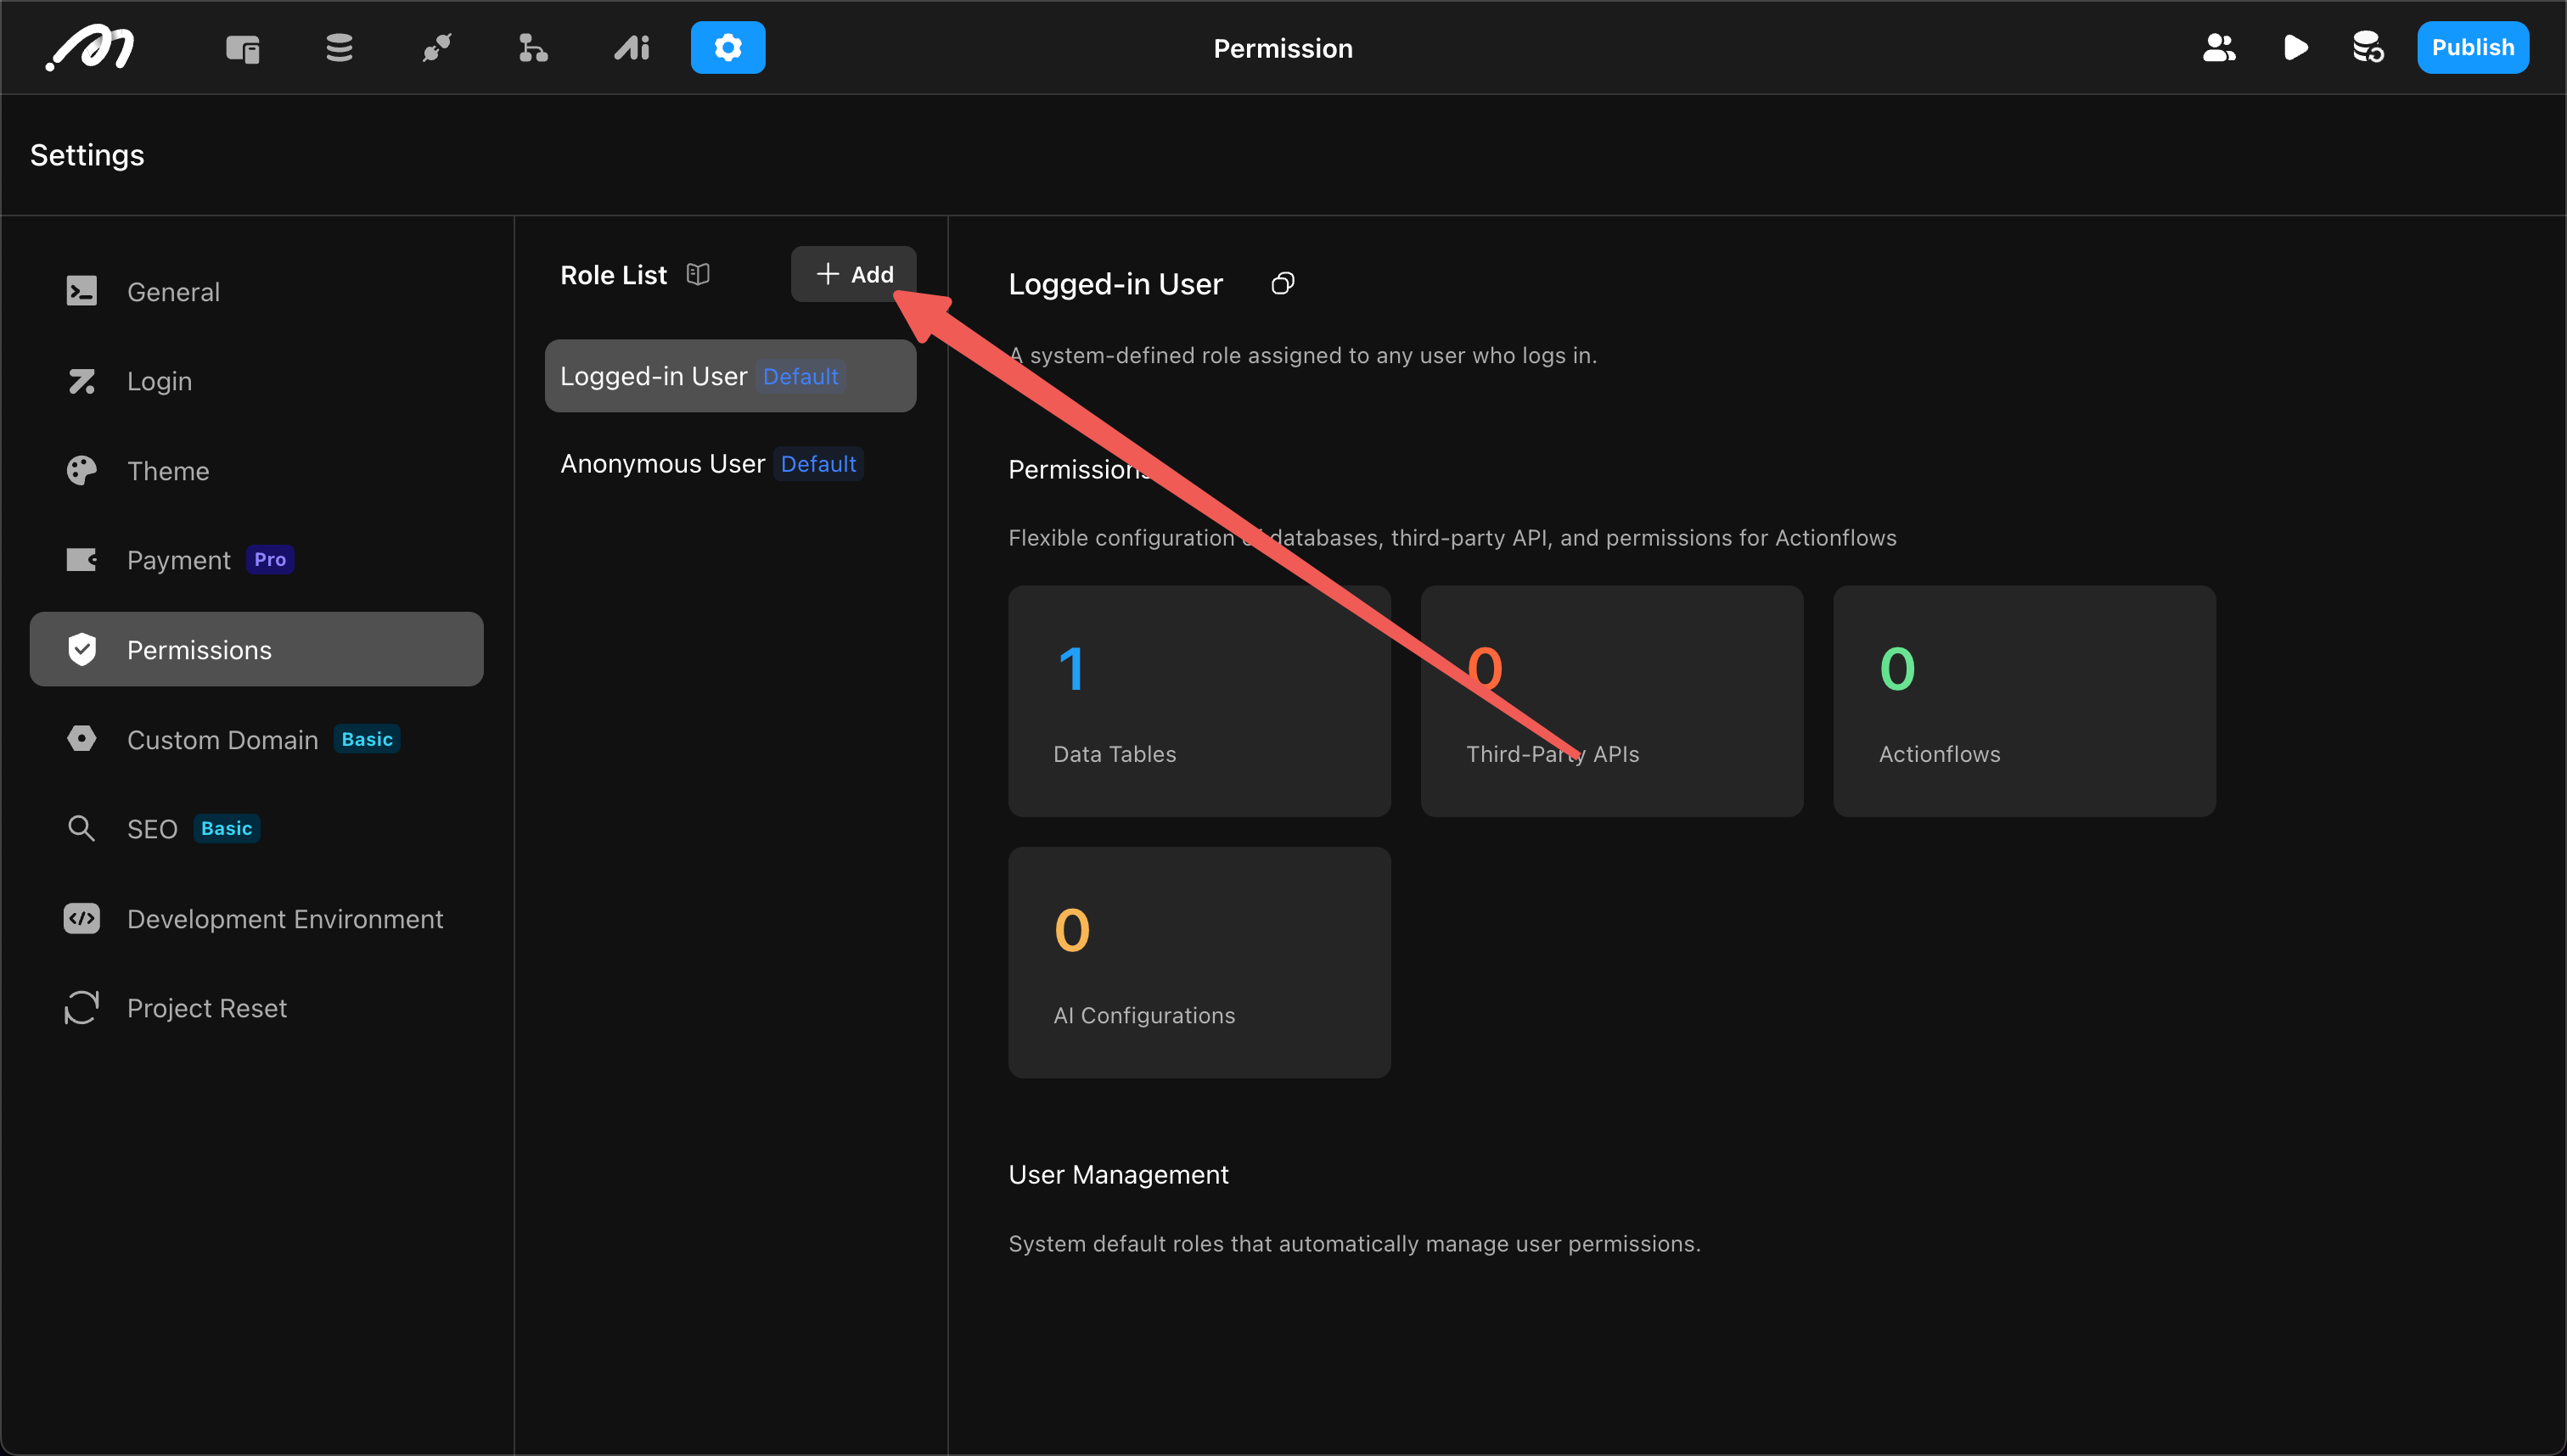The height and width of the screenshot is (1456, 2567).
Task: Click the Login sidebar icon
Action: (x=82, y=381)
